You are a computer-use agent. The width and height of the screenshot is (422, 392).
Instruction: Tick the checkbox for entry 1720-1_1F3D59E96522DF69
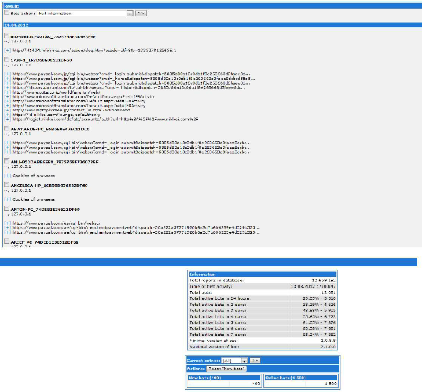tap(6, 60)
